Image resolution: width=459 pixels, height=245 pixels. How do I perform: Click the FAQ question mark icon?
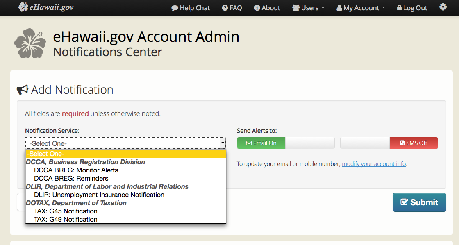coord(225,8)
